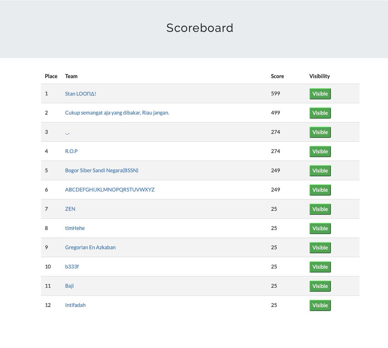
Task: Click the Team column header
Action: click(x=71, y=76)
